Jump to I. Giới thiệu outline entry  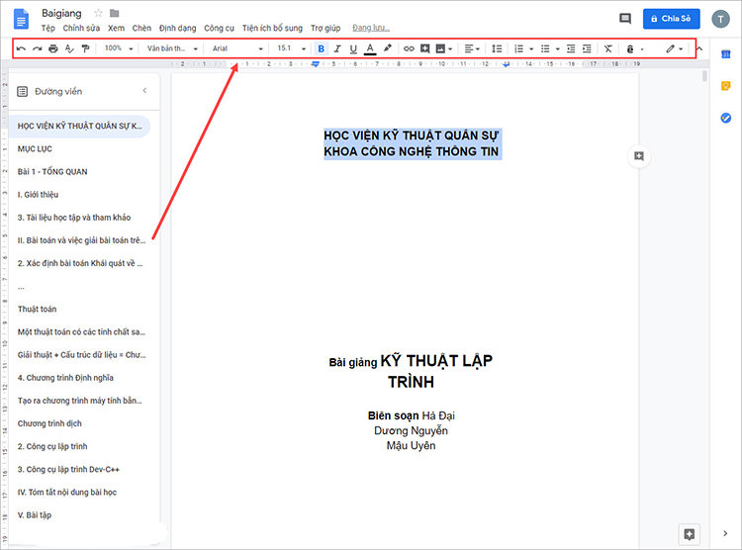click(x=38, y=195)
